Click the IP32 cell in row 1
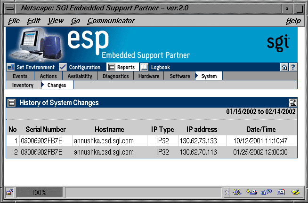Image resolution: width=308 pixels, height=203 pixels. [x=162, y=141]
